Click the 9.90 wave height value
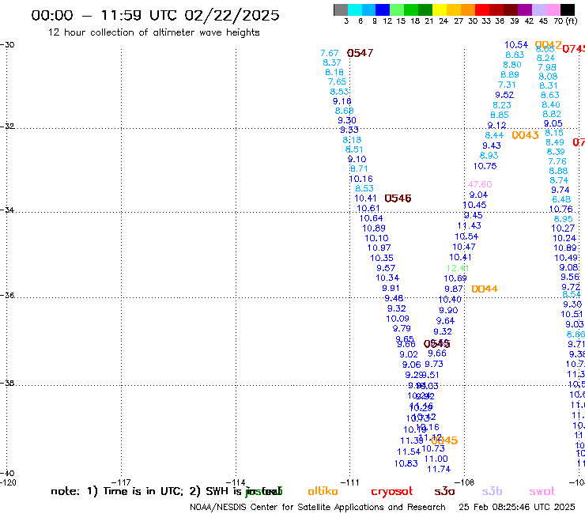Screen dimensions: 585x514 448,310
